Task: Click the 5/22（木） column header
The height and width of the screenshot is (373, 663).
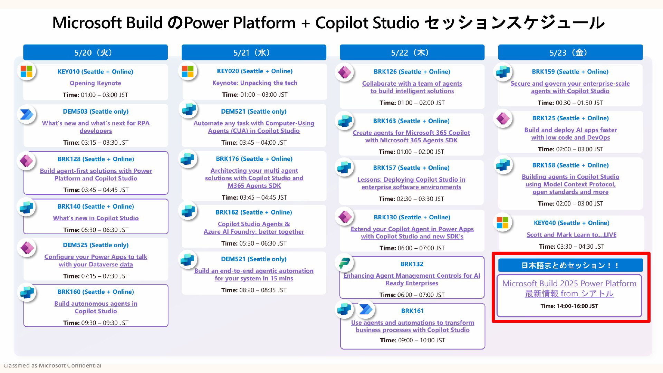Action: coord(412,52)
